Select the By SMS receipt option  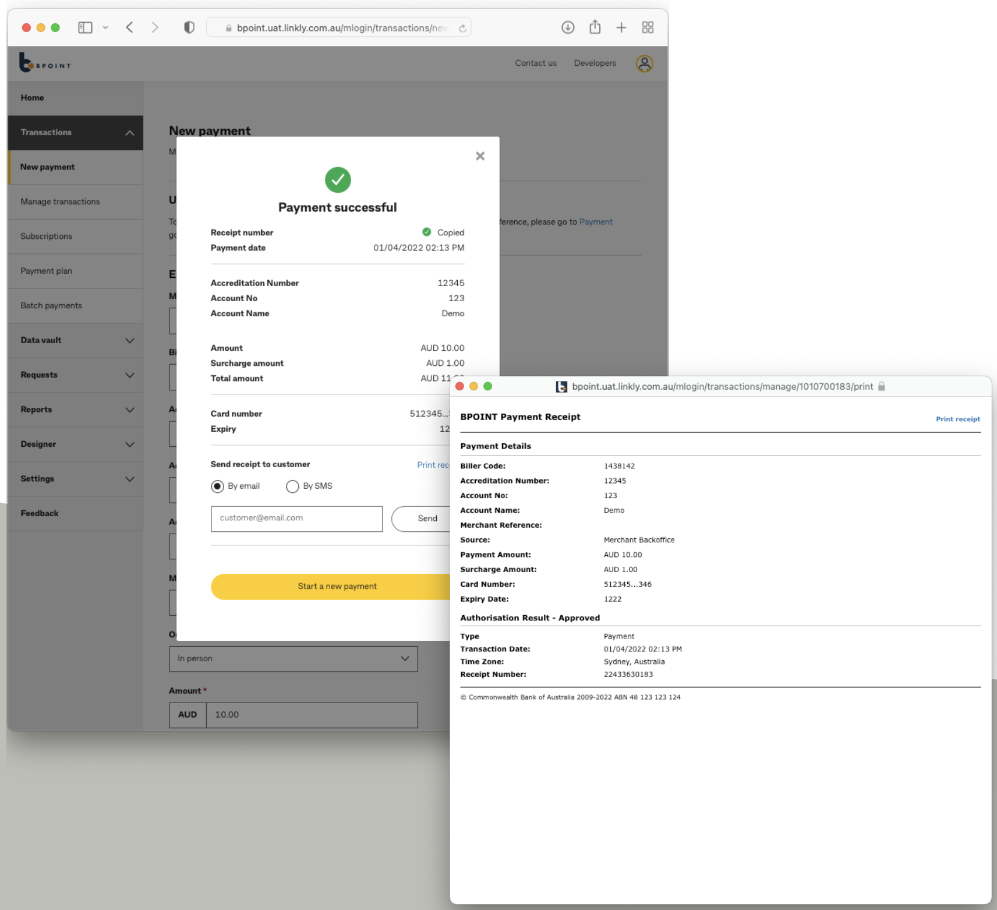pos(292,486)
